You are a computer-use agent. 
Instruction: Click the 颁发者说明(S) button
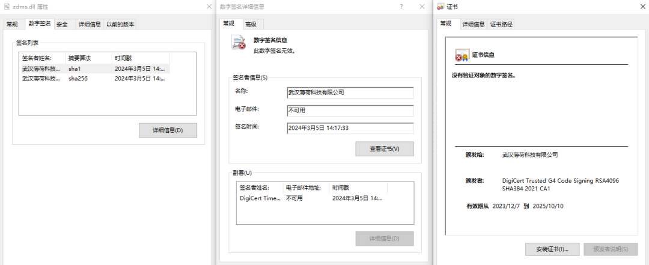point(611,249)
